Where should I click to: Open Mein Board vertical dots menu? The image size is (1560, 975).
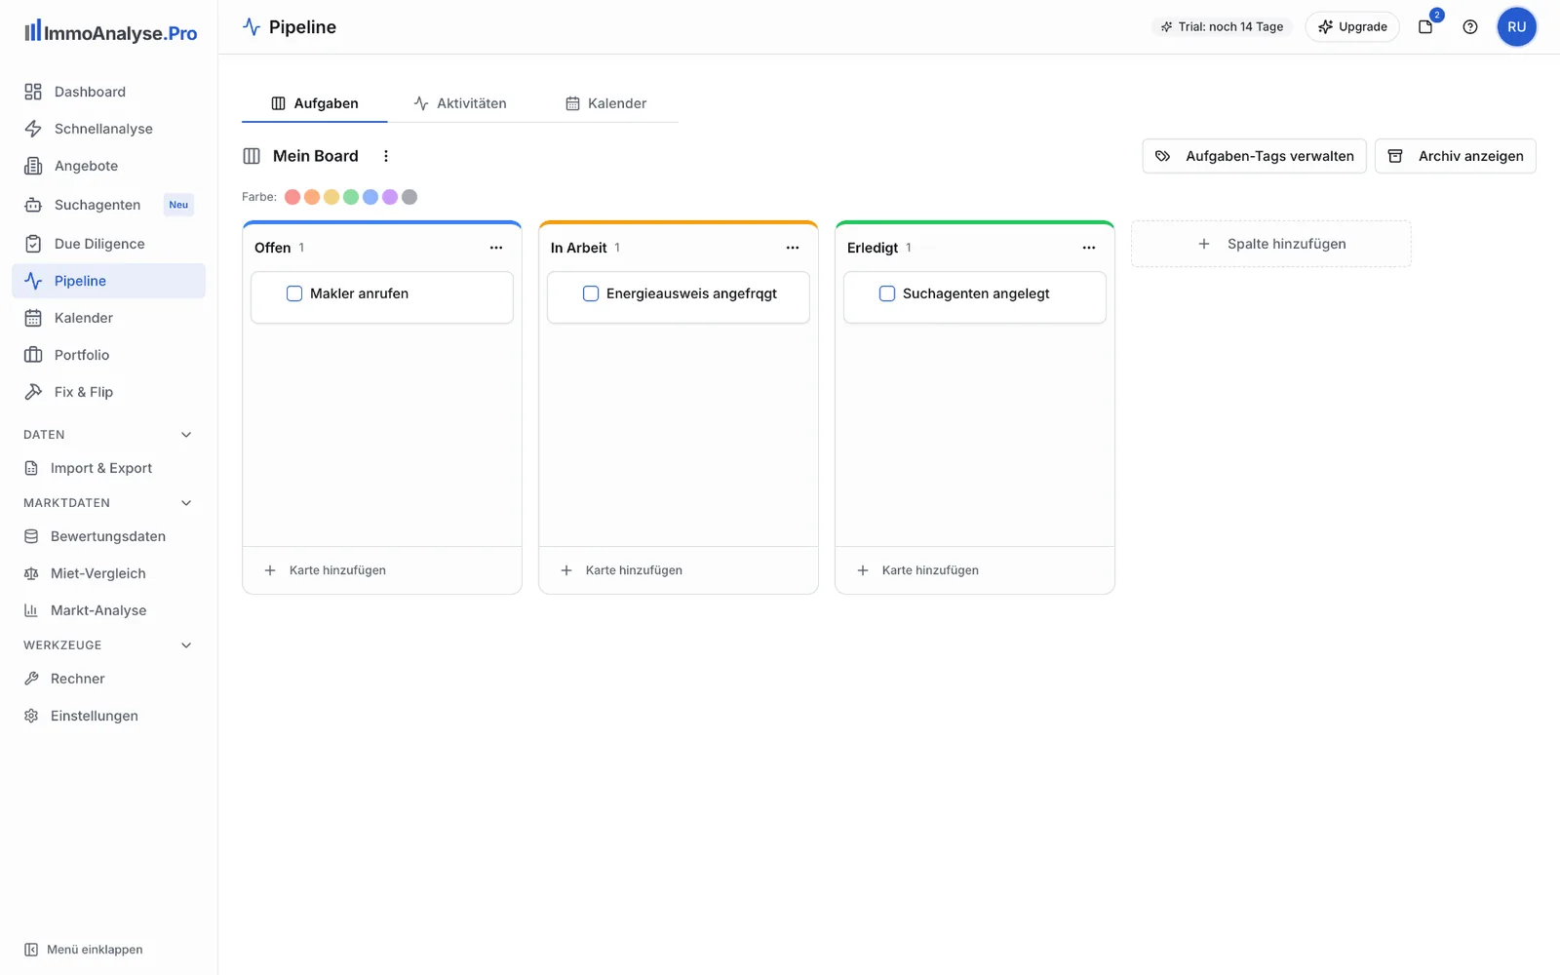pyautogui.click(x=386, y=156)
